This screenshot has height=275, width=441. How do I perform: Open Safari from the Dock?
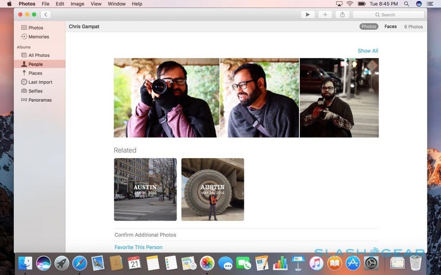(x=80, y=263)
